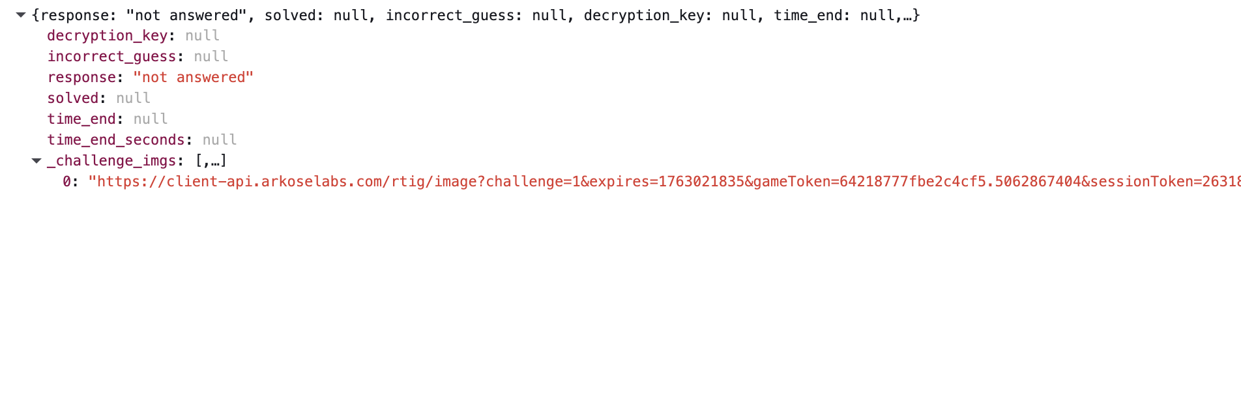
Task: Click the [,…] array preview
Action: 211,161
